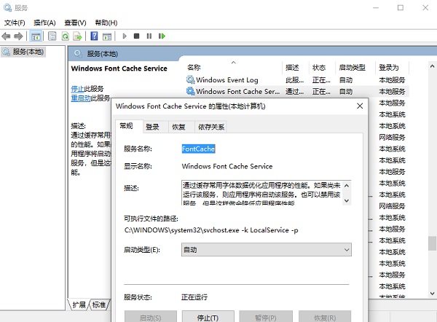Click the gear icon of Windows Font Cache Service row
437x322 pixels.
pyautogui.click(x=190, y=92)
